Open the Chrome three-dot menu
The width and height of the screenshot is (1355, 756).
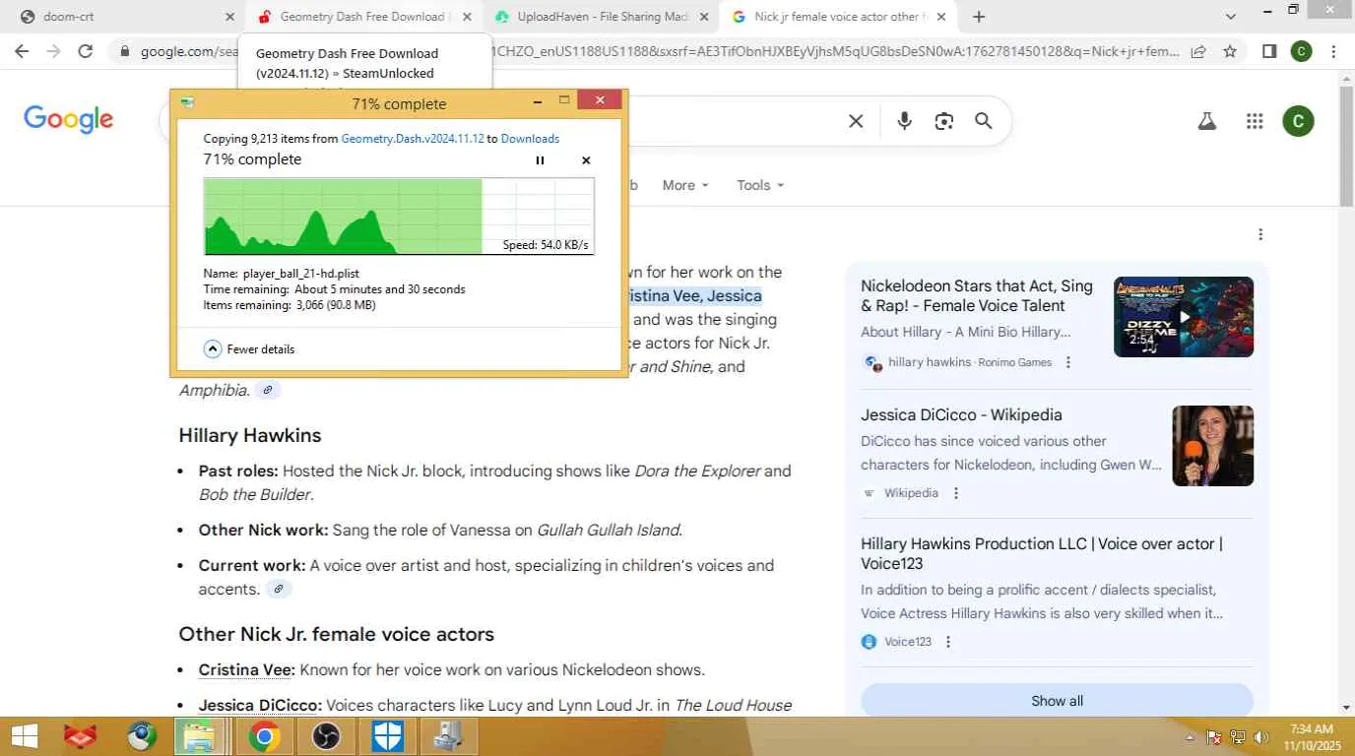1333,51
